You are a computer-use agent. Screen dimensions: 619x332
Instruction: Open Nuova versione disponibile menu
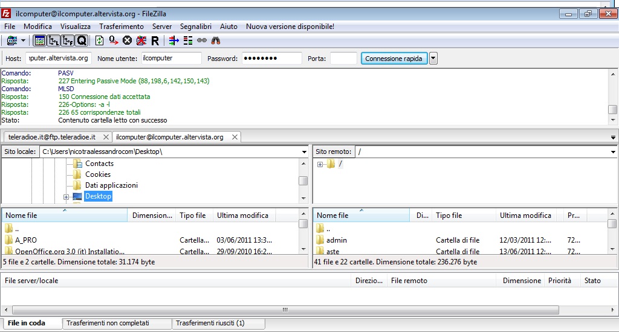click(290, 27)
